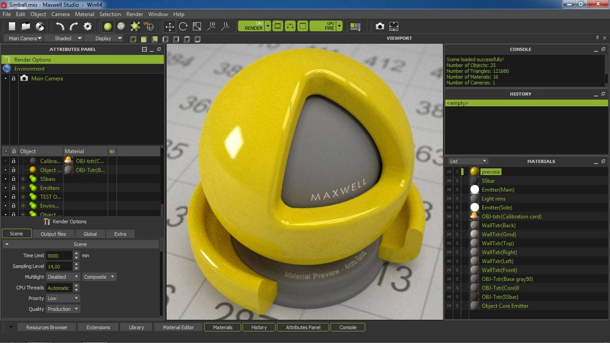Screen dimensions: 610x343
Task: Open the CPU Render dropdown arrow
Action: 268,26
